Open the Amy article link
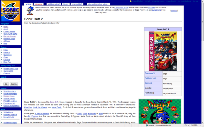 pos(101,114)
